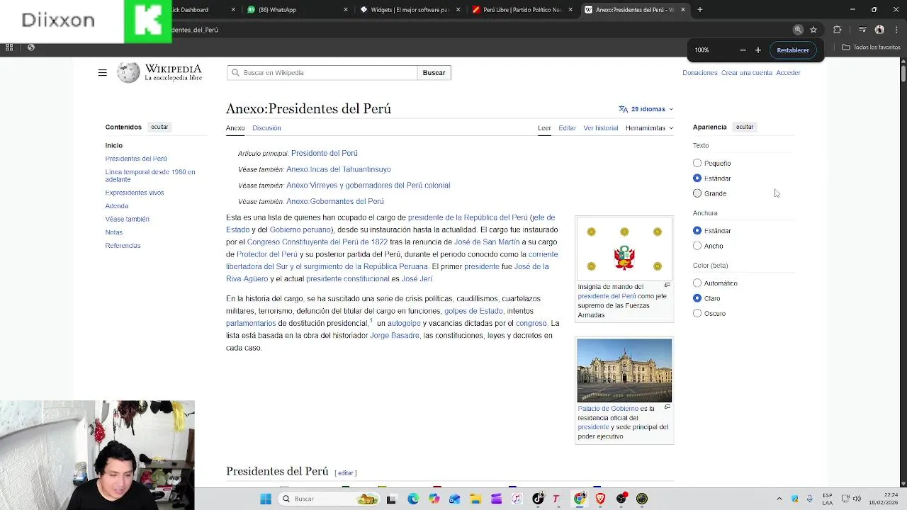The height and width of the screenshot is (510, 907).
Task: Click the Crear una cuenta link
Action: pos(747,73)
